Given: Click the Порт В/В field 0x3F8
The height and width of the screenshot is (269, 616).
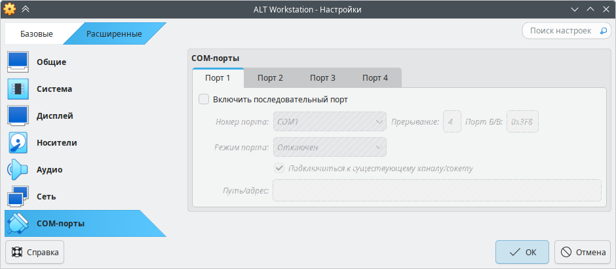Looking at the screenshot, I should tap(522, 122).
